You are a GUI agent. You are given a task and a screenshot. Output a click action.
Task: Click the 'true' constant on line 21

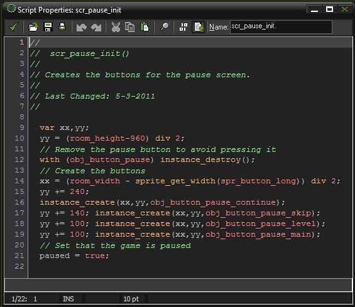[x=95, y=256]
